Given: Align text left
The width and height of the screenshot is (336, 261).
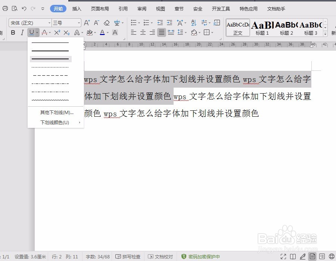Looking at the screenshot, I should (x=133, y=32).
